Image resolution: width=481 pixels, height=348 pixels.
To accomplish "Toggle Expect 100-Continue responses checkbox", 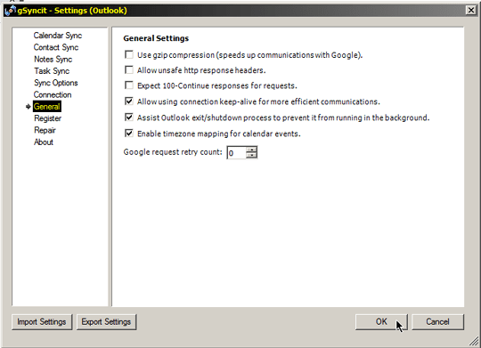I will click(129, 85).
